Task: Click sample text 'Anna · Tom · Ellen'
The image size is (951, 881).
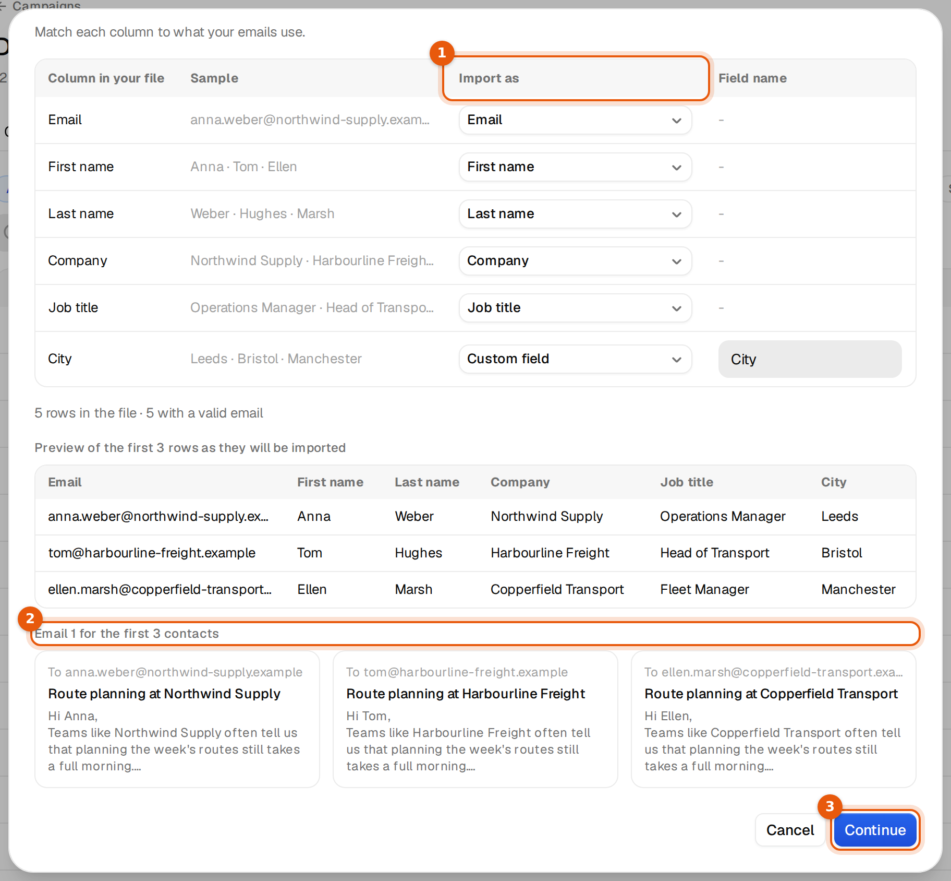Action: tap(243, 167)
